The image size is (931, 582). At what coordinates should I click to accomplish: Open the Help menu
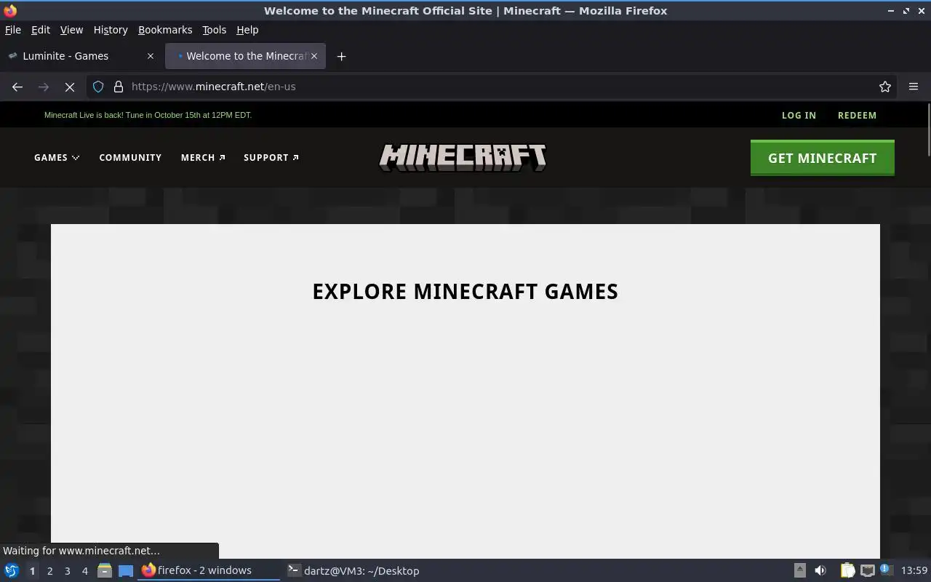tap(247, 30)
